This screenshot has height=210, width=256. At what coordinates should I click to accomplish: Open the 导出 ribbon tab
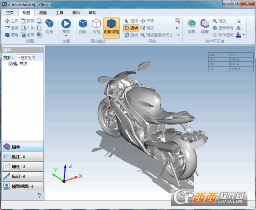click(76, 12)
